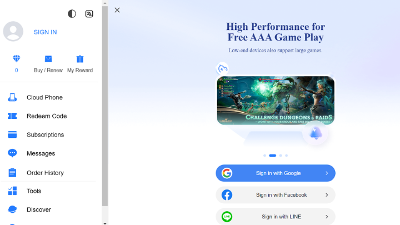Click the diamond balance count 0
The height and width of the screenshot is (225, 400).
click(16, 71)
